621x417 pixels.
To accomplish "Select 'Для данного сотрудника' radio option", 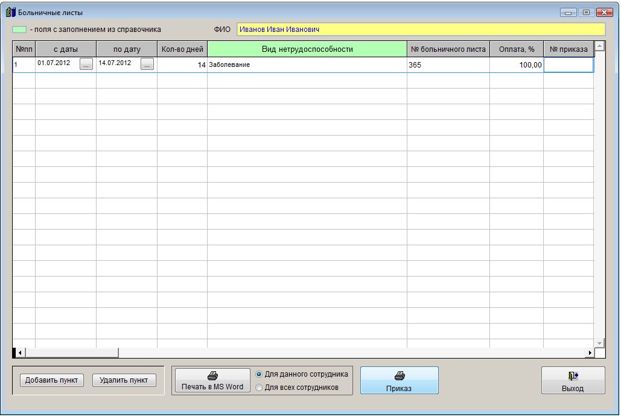I will tap(259, 374).
